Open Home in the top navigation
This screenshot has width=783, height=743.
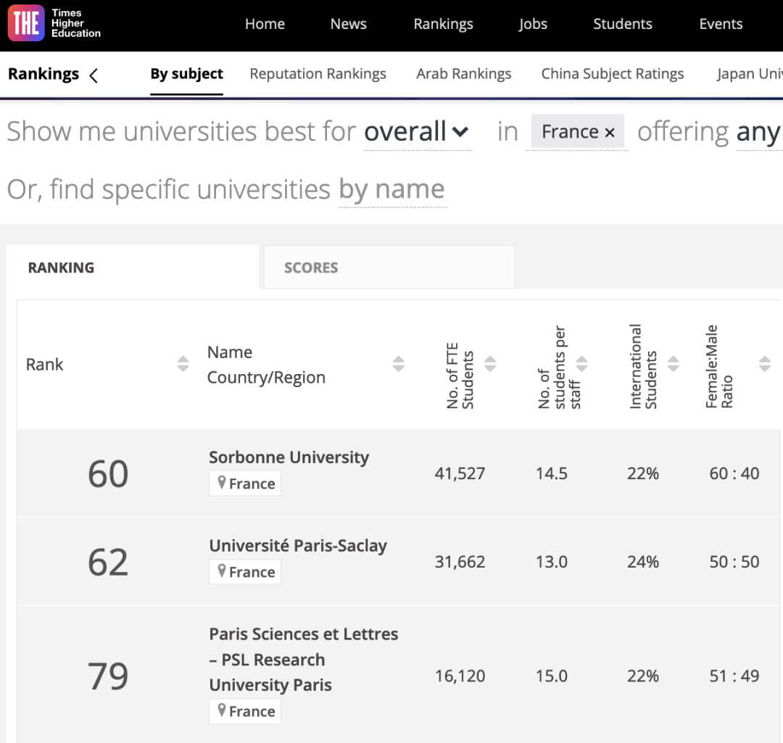[265, 24]
